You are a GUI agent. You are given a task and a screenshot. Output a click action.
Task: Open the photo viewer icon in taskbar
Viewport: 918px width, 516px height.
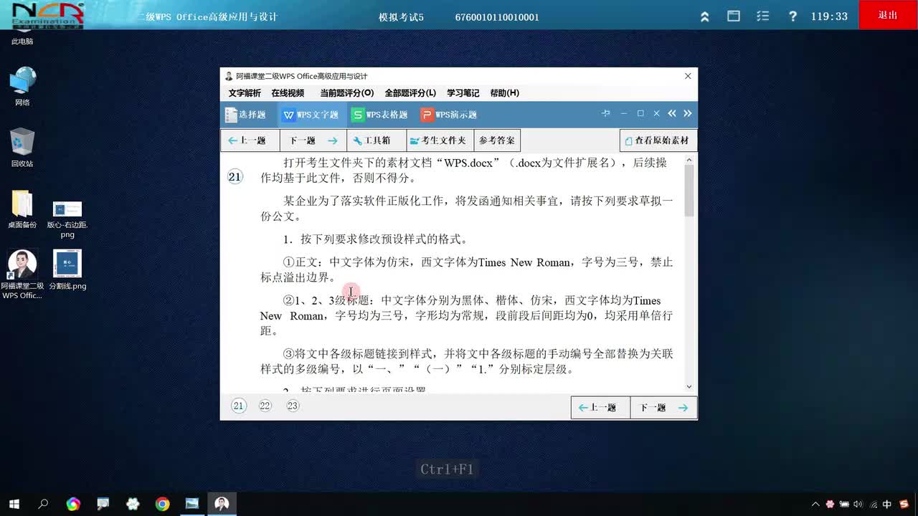pyautogui.click(x=192, y=504)
